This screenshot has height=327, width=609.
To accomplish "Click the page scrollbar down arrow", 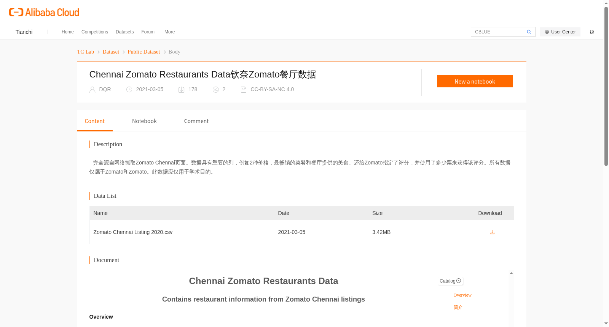I will click(x=606, y=324).
